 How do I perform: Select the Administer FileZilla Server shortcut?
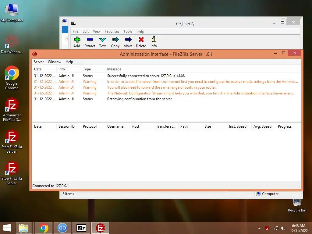[12, 109]
